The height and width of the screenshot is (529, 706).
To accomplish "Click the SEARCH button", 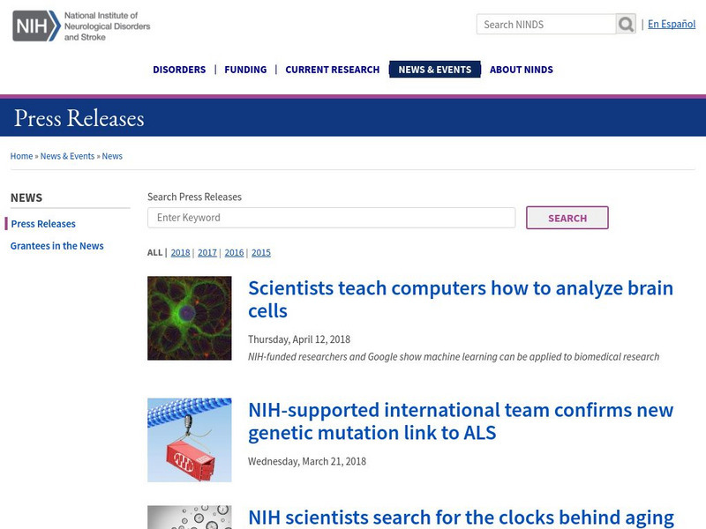I will tap(568, 218).
